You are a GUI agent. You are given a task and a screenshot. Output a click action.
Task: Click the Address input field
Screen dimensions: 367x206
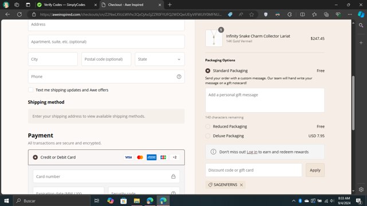click(106, 25)
